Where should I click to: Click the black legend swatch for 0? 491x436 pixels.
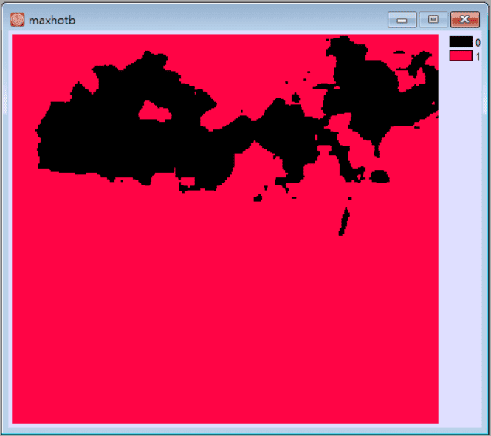(461, 41)
